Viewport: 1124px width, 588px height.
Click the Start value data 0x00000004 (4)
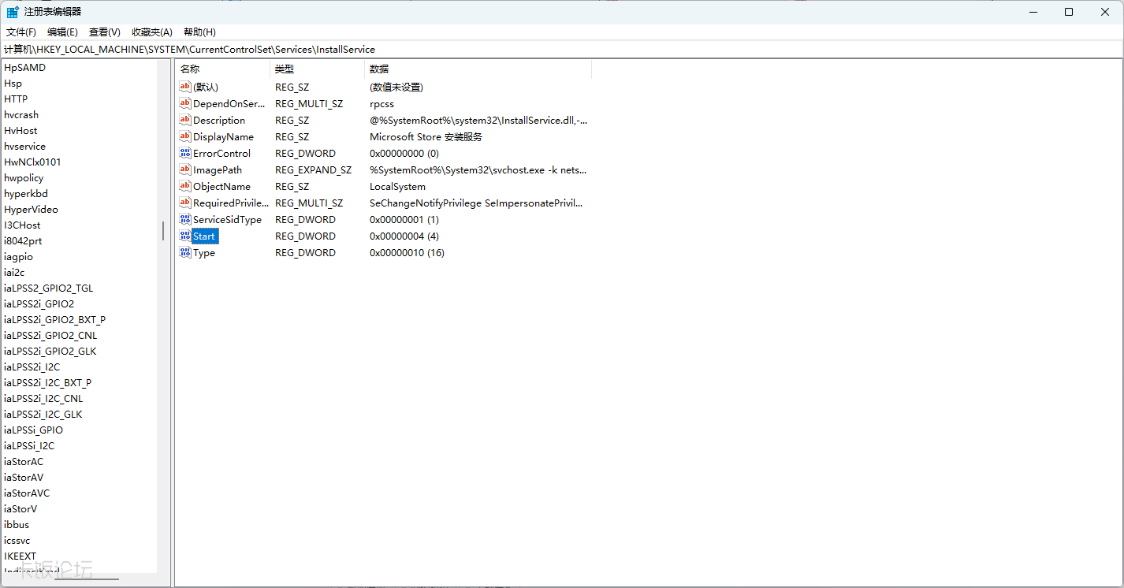[x=404, y=236]
